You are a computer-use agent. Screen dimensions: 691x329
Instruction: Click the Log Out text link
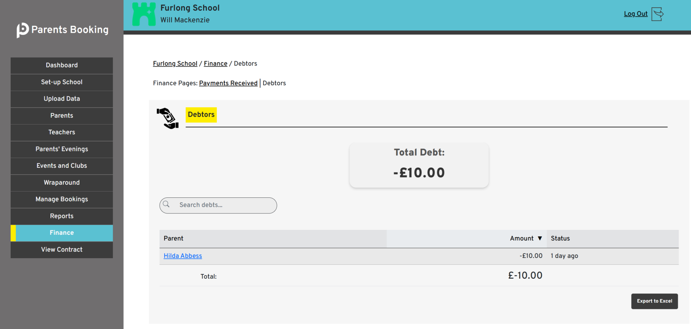[635, 14]
